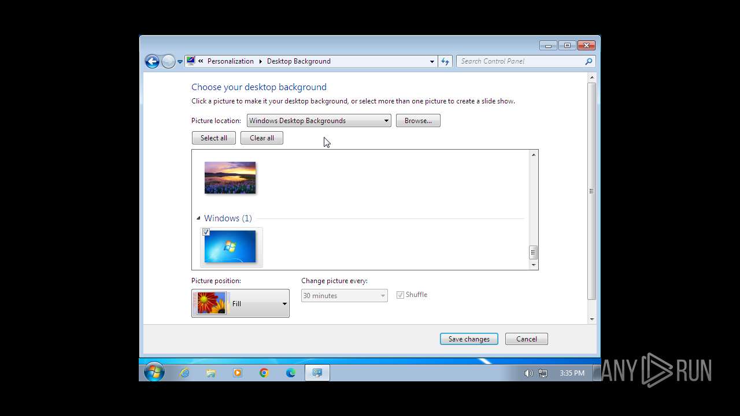The width and height of the screenshot is (740, 416).
Task: Click the 3:35 PM clock
Action: (572, 373)
